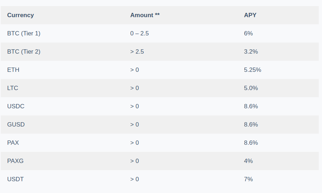Click the 3.2% APY value
322x193 pixels.
click(251, 51)
